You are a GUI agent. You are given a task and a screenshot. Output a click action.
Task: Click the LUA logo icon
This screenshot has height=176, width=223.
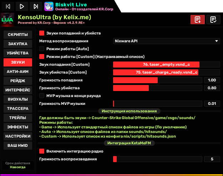7,20
